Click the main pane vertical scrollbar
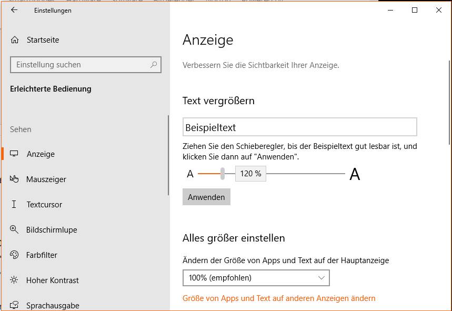The image size is (452, 311). [450, 102]
